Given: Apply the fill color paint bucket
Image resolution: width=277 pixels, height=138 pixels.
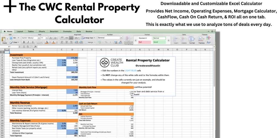Looking at the screenshot, I should point(47,42).
